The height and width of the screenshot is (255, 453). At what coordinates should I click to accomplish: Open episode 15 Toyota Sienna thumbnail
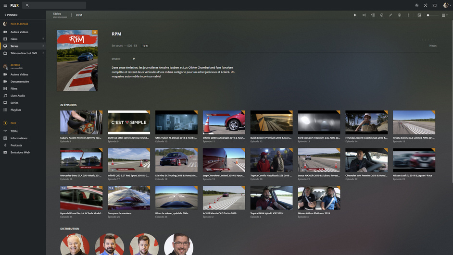pos(414,122)
